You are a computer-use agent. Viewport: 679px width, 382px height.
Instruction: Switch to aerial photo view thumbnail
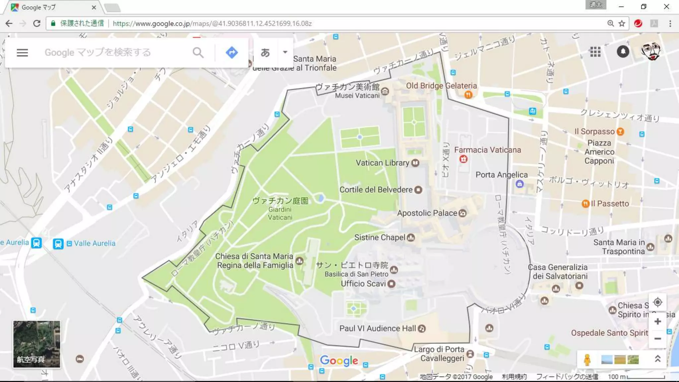point(37,344)
